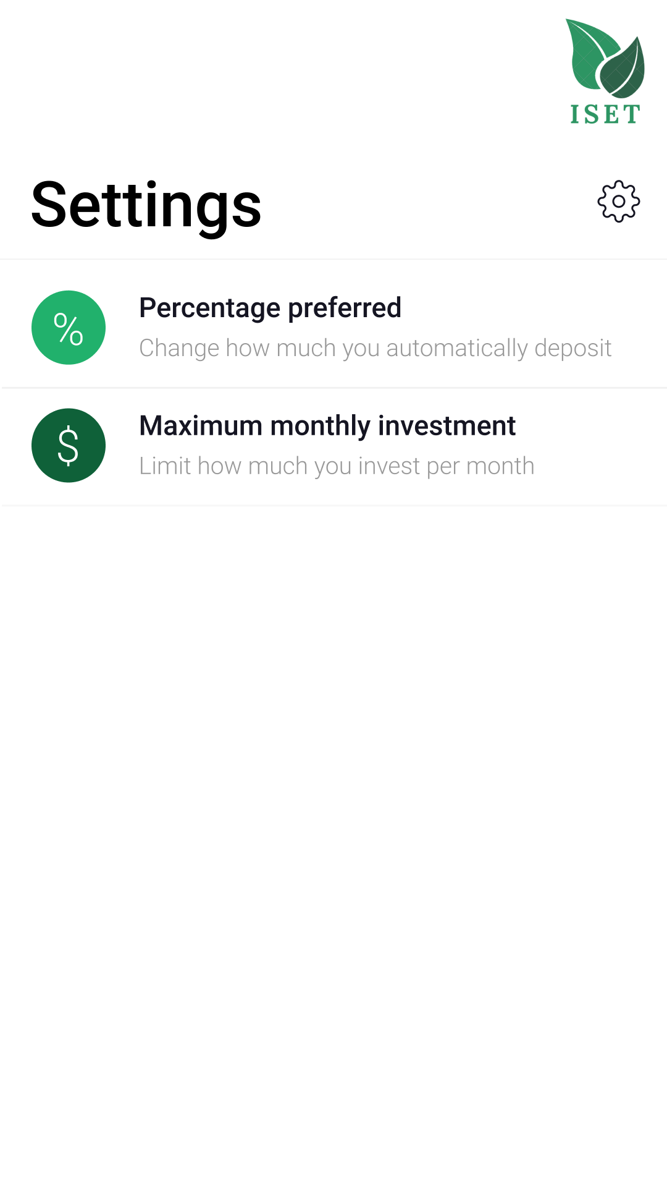Select the ISET text under the leaves
This screenshot has height=1187, width=667.
[605, 114]
